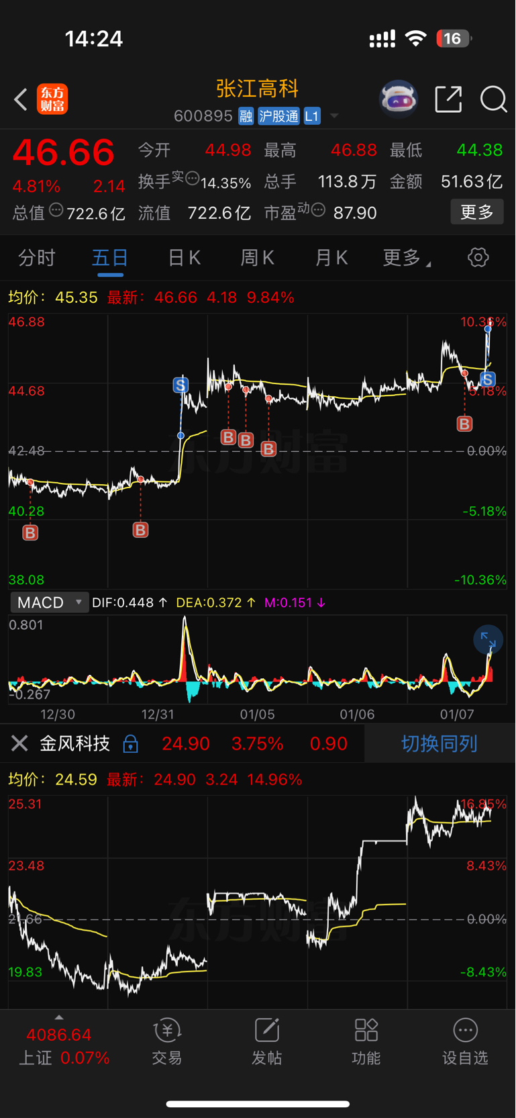Tap the share export icon
Viewport: 516px width, 1118px height.
[448, 99]
